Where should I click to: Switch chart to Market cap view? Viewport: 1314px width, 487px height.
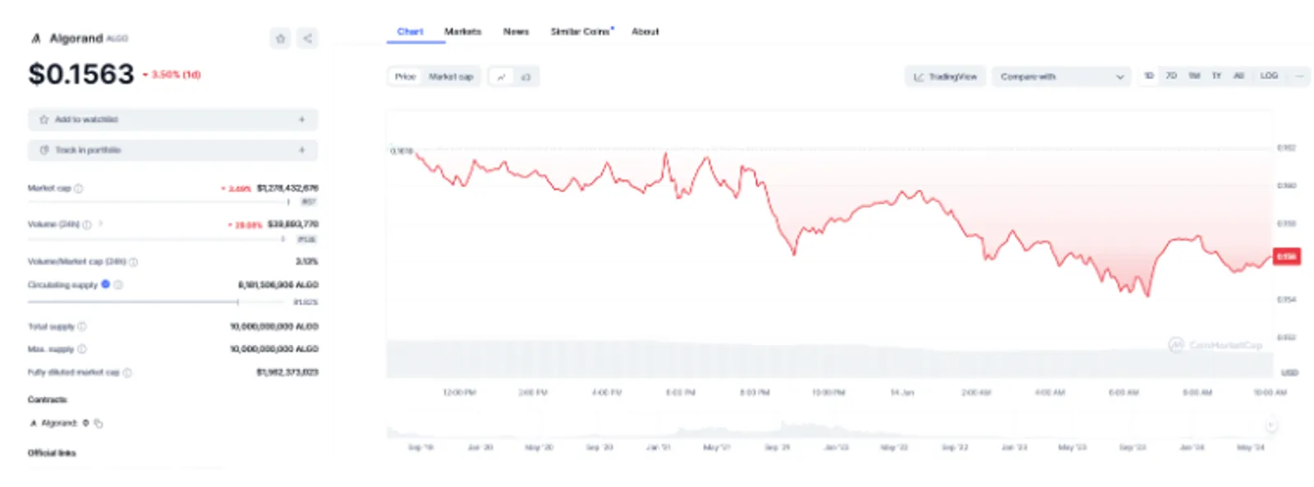pos(451,76)
